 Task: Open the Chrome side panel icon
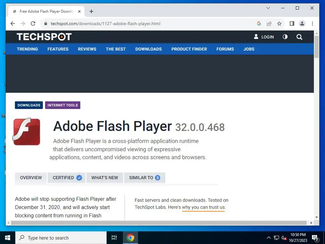[292, 24]
